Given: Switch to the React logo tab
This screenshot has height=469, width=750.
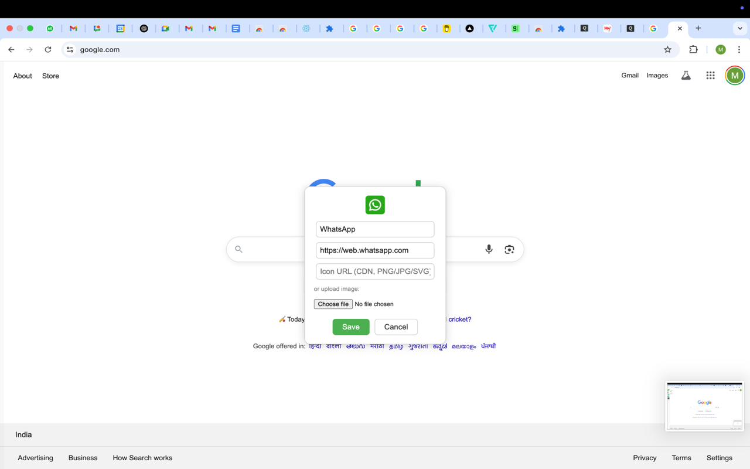Looking at the screenshot, I should tap(306, 28).
